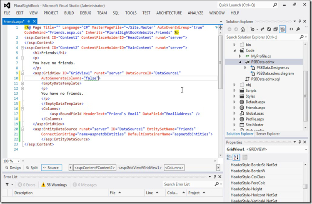Open the BUILD menu
Image resolution: width=312 pixels, height=204 pixels.
click(69, 13)
